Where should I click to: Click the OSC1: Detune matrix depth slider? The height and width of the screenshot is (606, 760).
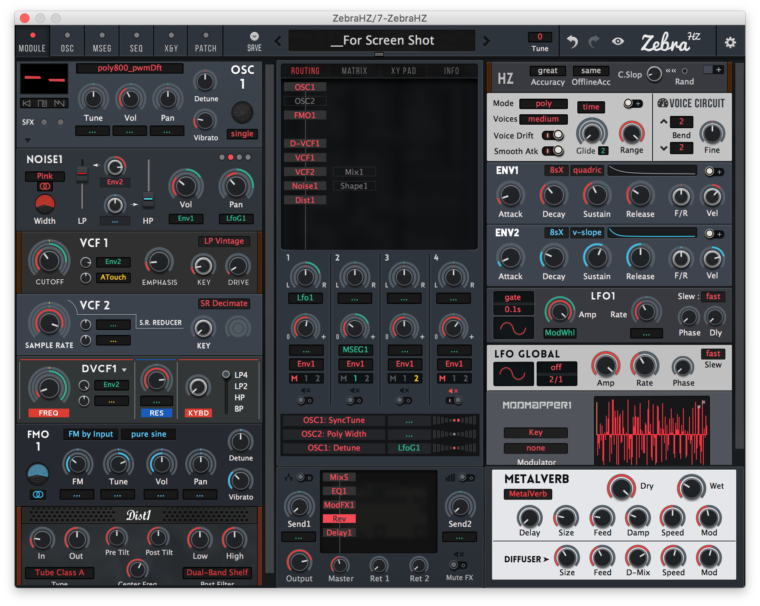454,448
